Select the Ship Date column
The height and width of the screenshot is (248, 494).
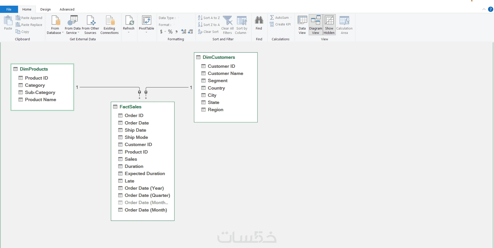coord(135,130)
